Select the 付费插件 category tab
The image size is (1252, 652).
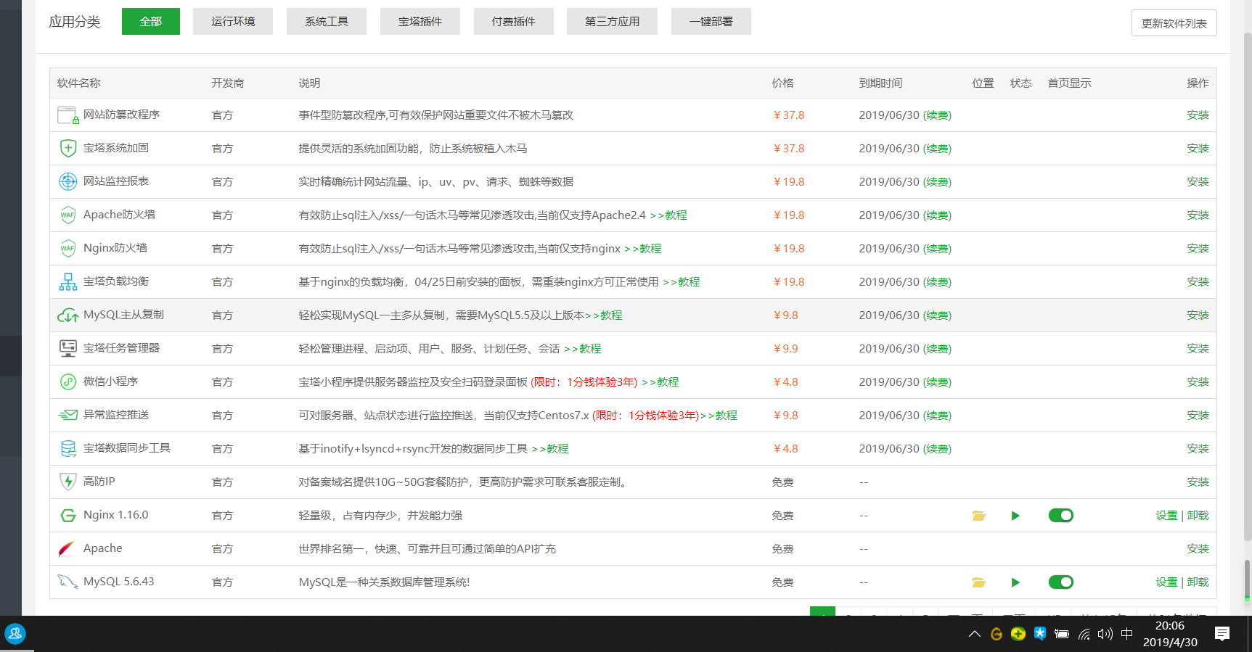[x=514, y=21]
